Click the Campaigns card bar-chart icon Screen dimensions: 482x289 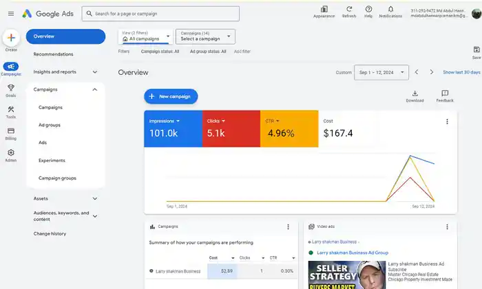click(152, 227)
